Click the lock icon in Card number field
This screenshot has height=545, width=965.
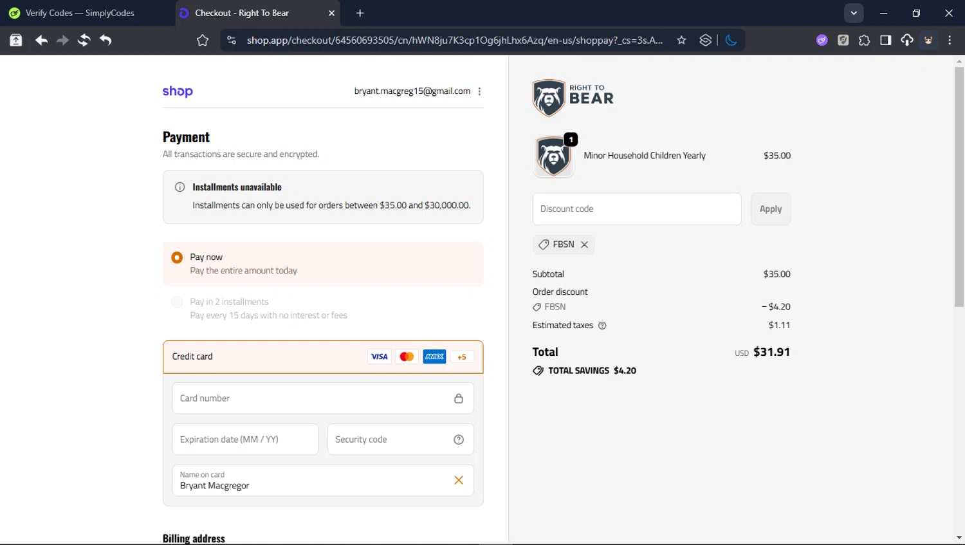coord(459,398)
